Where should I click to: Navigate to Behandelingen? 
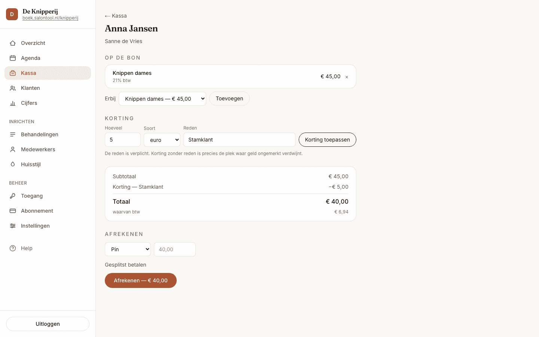[48, 134]
